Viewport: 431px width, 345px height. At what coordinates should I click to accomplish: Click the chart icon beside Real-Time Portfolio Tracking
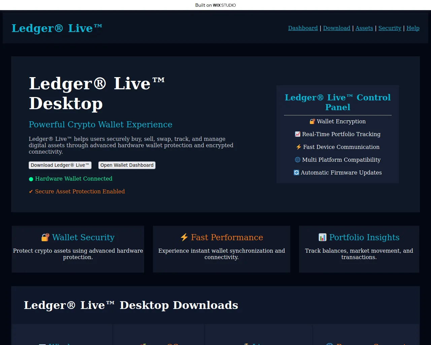pyautogui.click(x=298, y=134)
